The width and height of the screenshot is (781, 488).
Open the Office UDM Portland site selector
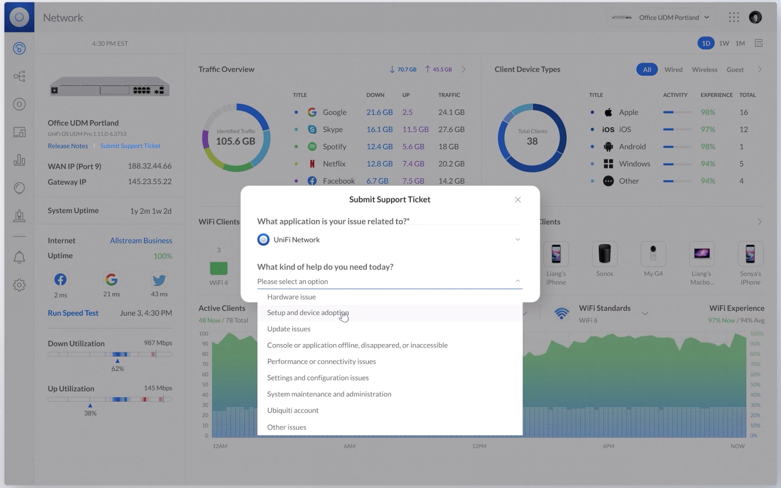661,17
